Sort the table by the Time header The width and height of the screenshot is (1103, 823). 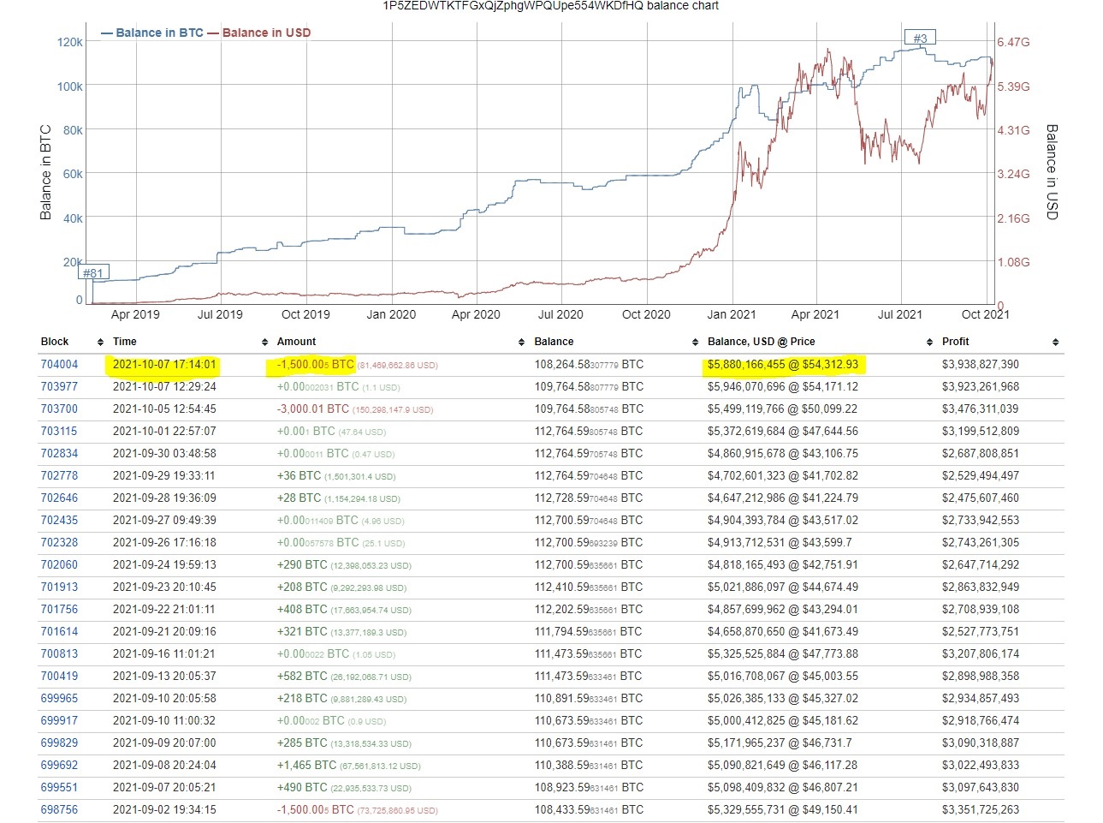tap(124, 341)
